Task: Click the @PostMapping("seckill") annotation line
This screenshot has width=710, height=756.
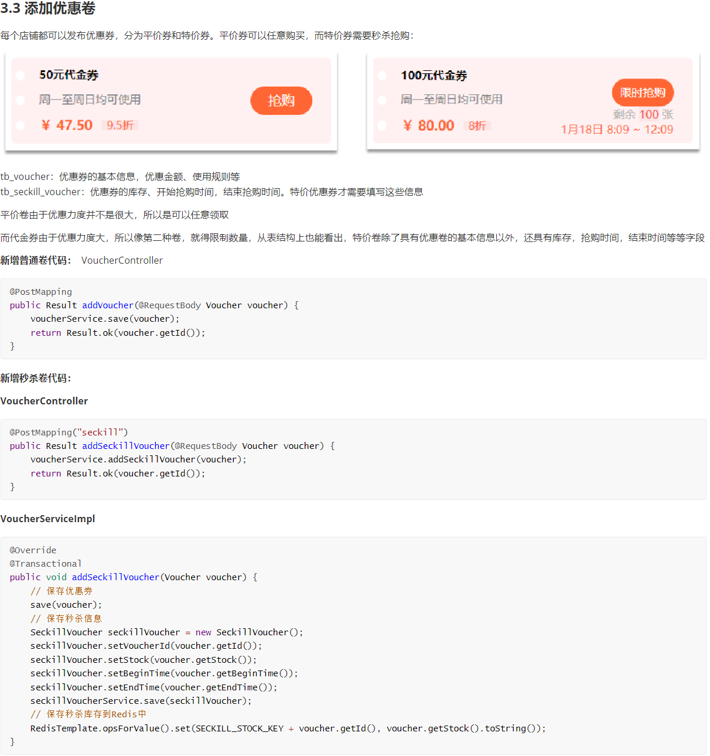Action: [69, 433]
